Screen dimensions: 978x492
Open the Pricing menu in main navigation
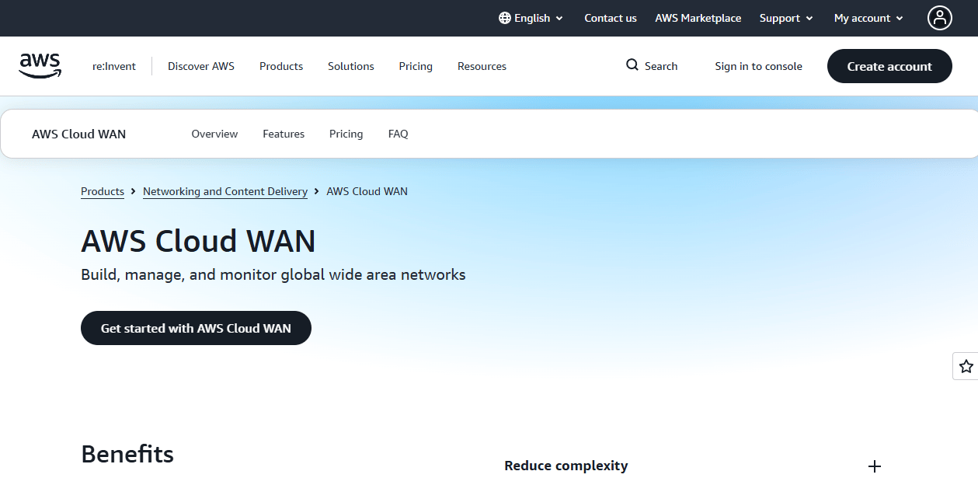pos(416,66)
